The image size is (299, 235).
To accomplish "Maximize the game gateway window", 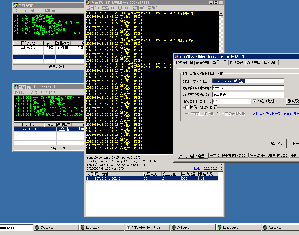I will tap(216, 3).
